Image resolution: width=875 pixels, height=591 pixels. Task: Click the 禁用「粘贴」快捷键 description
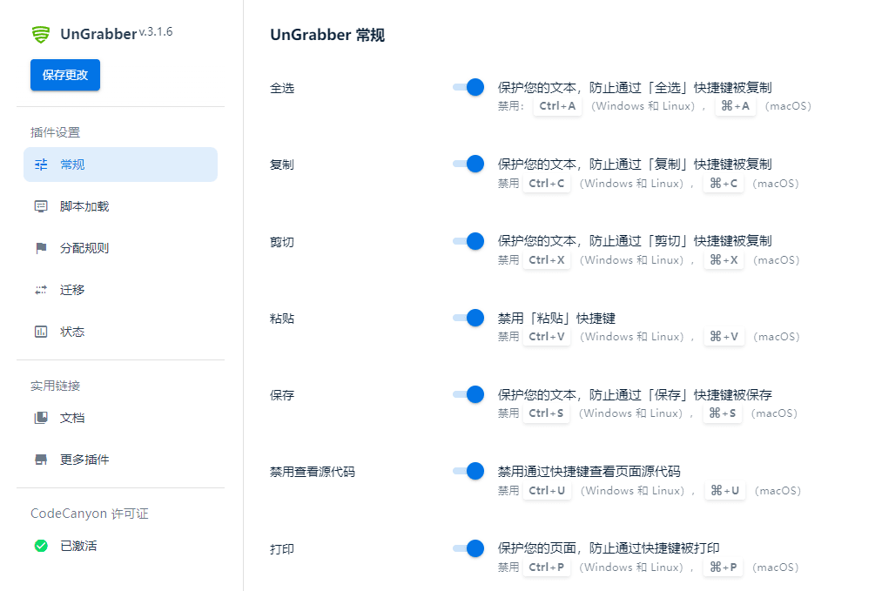556,318
